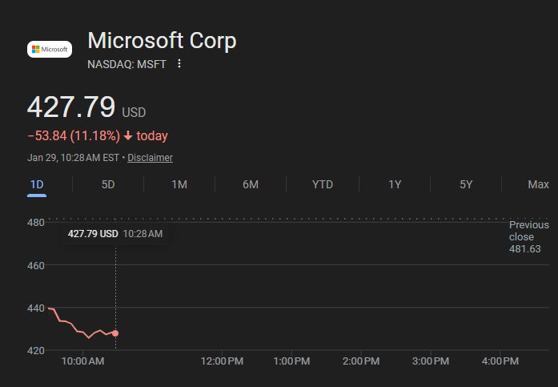
Task: Click the NASDAQ: MSFT ticker text
Action: pyautogui.click(x=126, y=64)
